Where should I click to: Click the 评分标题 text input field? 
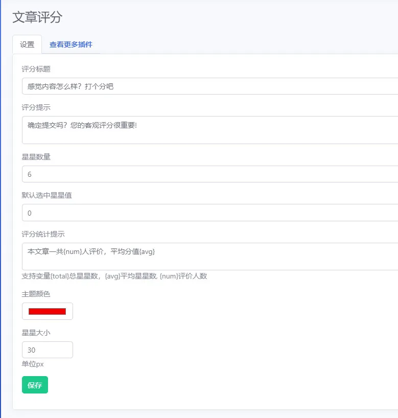(210, 86)
